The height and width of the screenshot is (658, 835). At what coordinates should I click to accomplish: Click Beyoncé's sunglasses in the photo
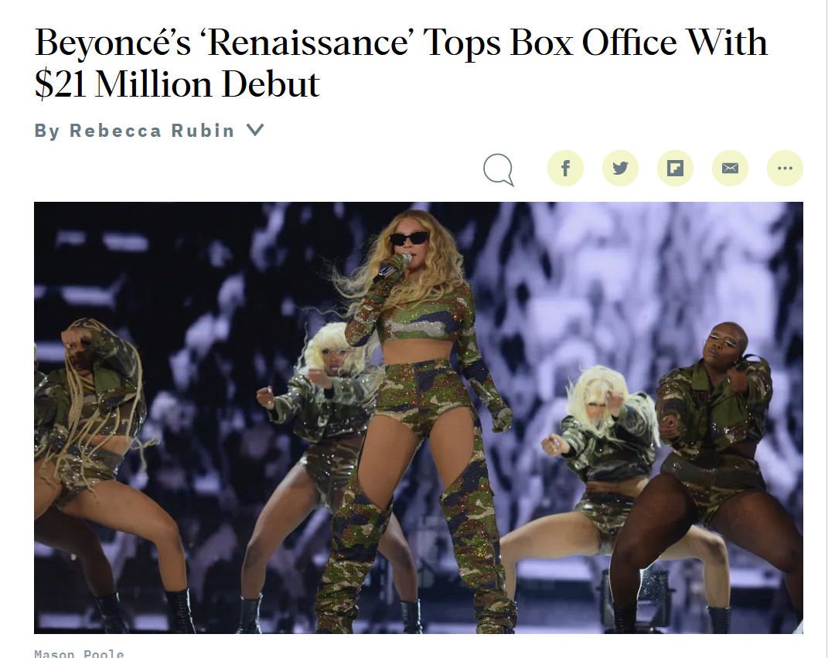tap(409, 238)
